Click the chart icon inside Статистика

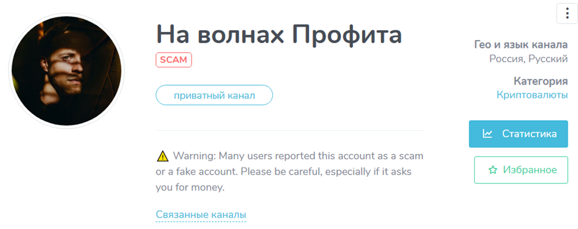pyautogui.click(x=487, y=134)
